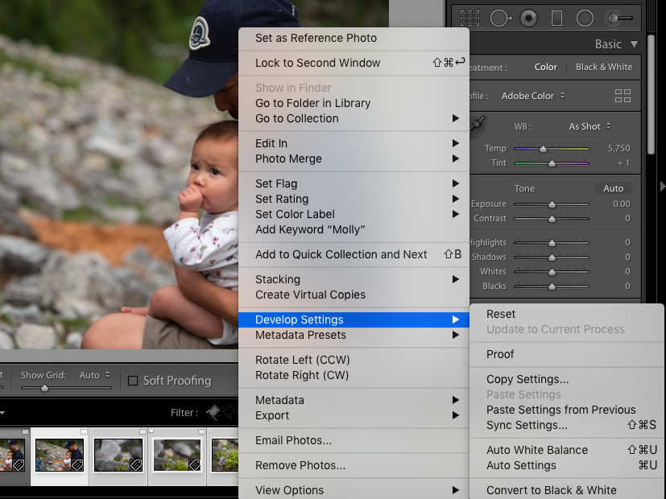Select the third flower thumbnail in filmstrip
The height and width of the screenshot is (499, 666).
[224, 455]
